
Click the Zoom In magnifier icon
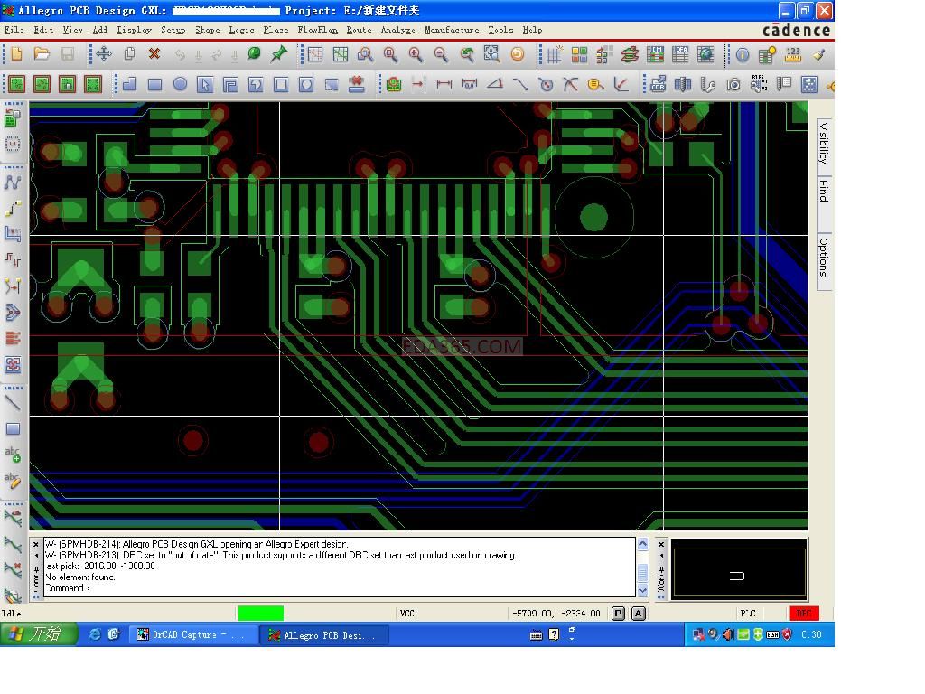click(x=416, y=54)
